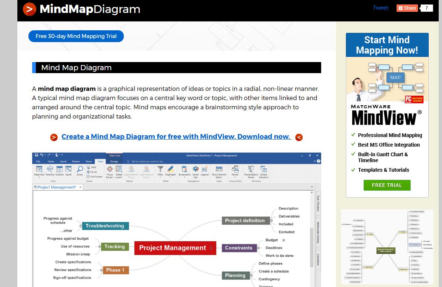Click the red arrow icon before the download link
Viewport: 442px width, 287px height.
coord(54,137)
